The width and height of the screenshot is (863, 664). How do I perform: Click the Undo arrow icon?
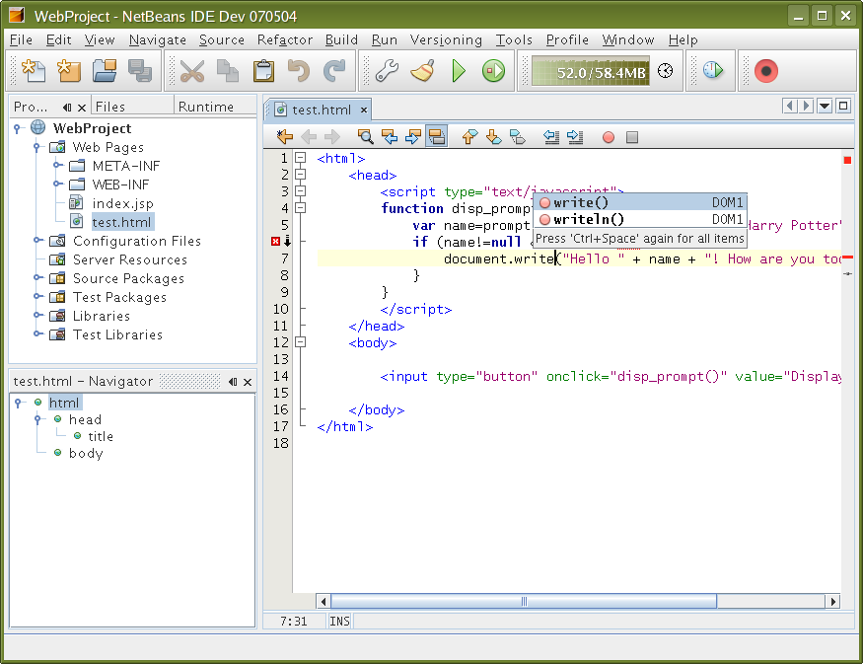coord(299,71)
